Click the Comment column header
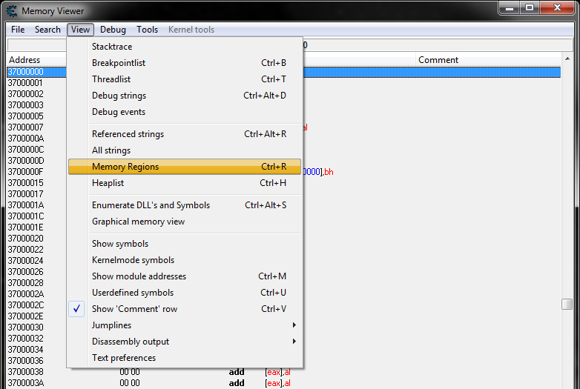Screen dimensions: 580x389 click(438, 60)
